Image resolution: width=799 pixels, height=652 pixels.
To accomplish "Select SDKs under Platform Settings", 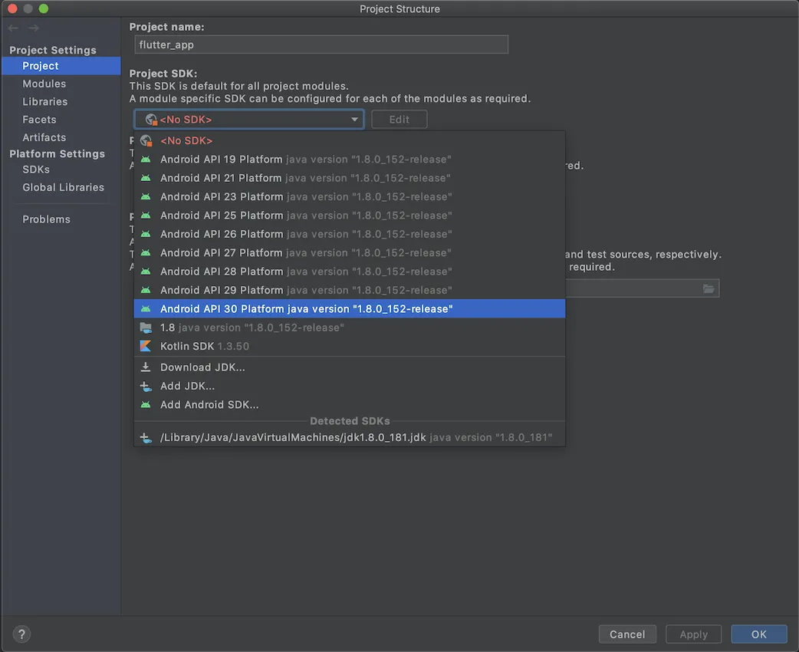I will (36, 169).
